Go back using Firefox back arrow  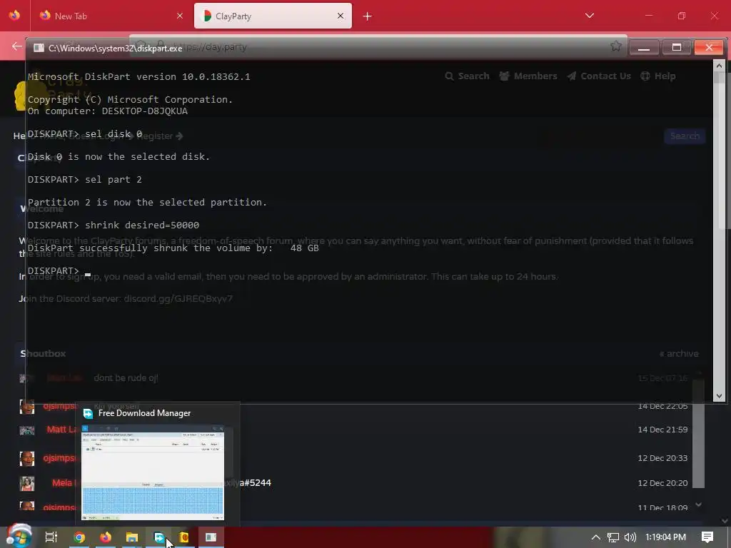tap(17, 46)
